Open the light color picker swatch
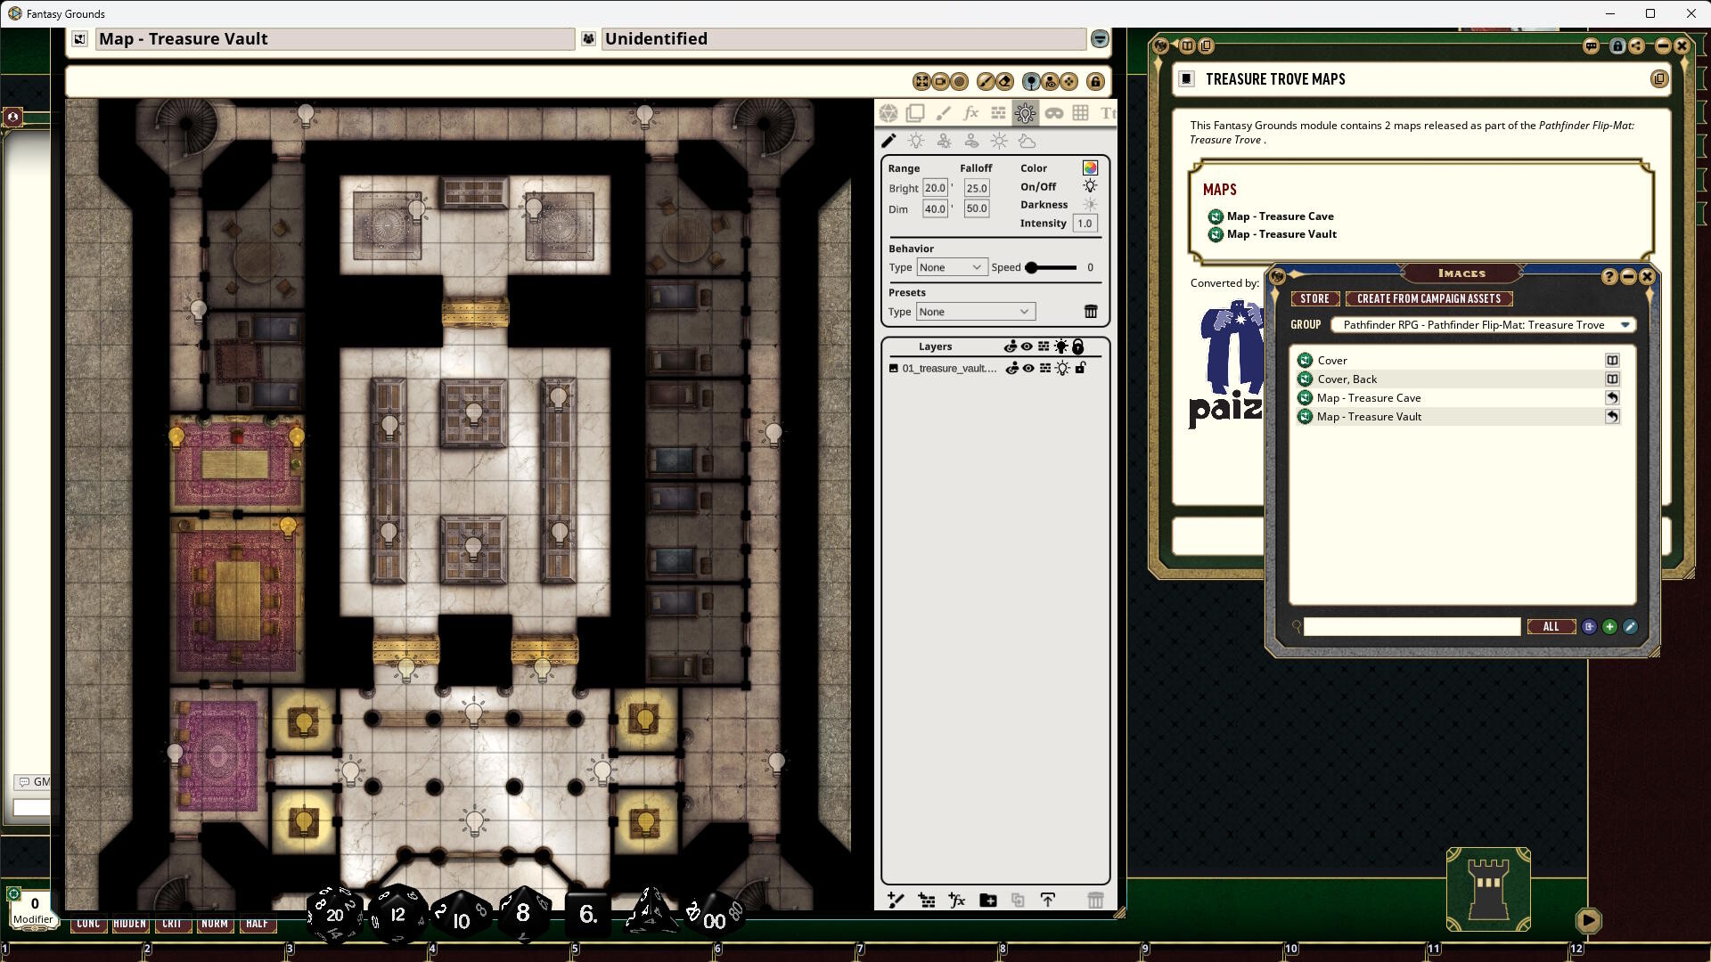Viewport: 1711px width, 962px height. [x=1090, y=167]
